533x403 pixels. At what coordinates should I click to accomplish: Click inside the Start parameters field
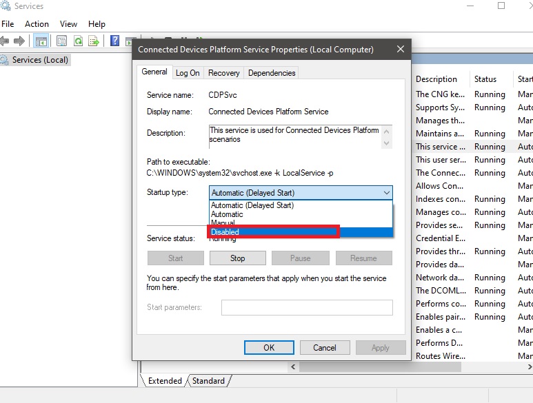307,308
